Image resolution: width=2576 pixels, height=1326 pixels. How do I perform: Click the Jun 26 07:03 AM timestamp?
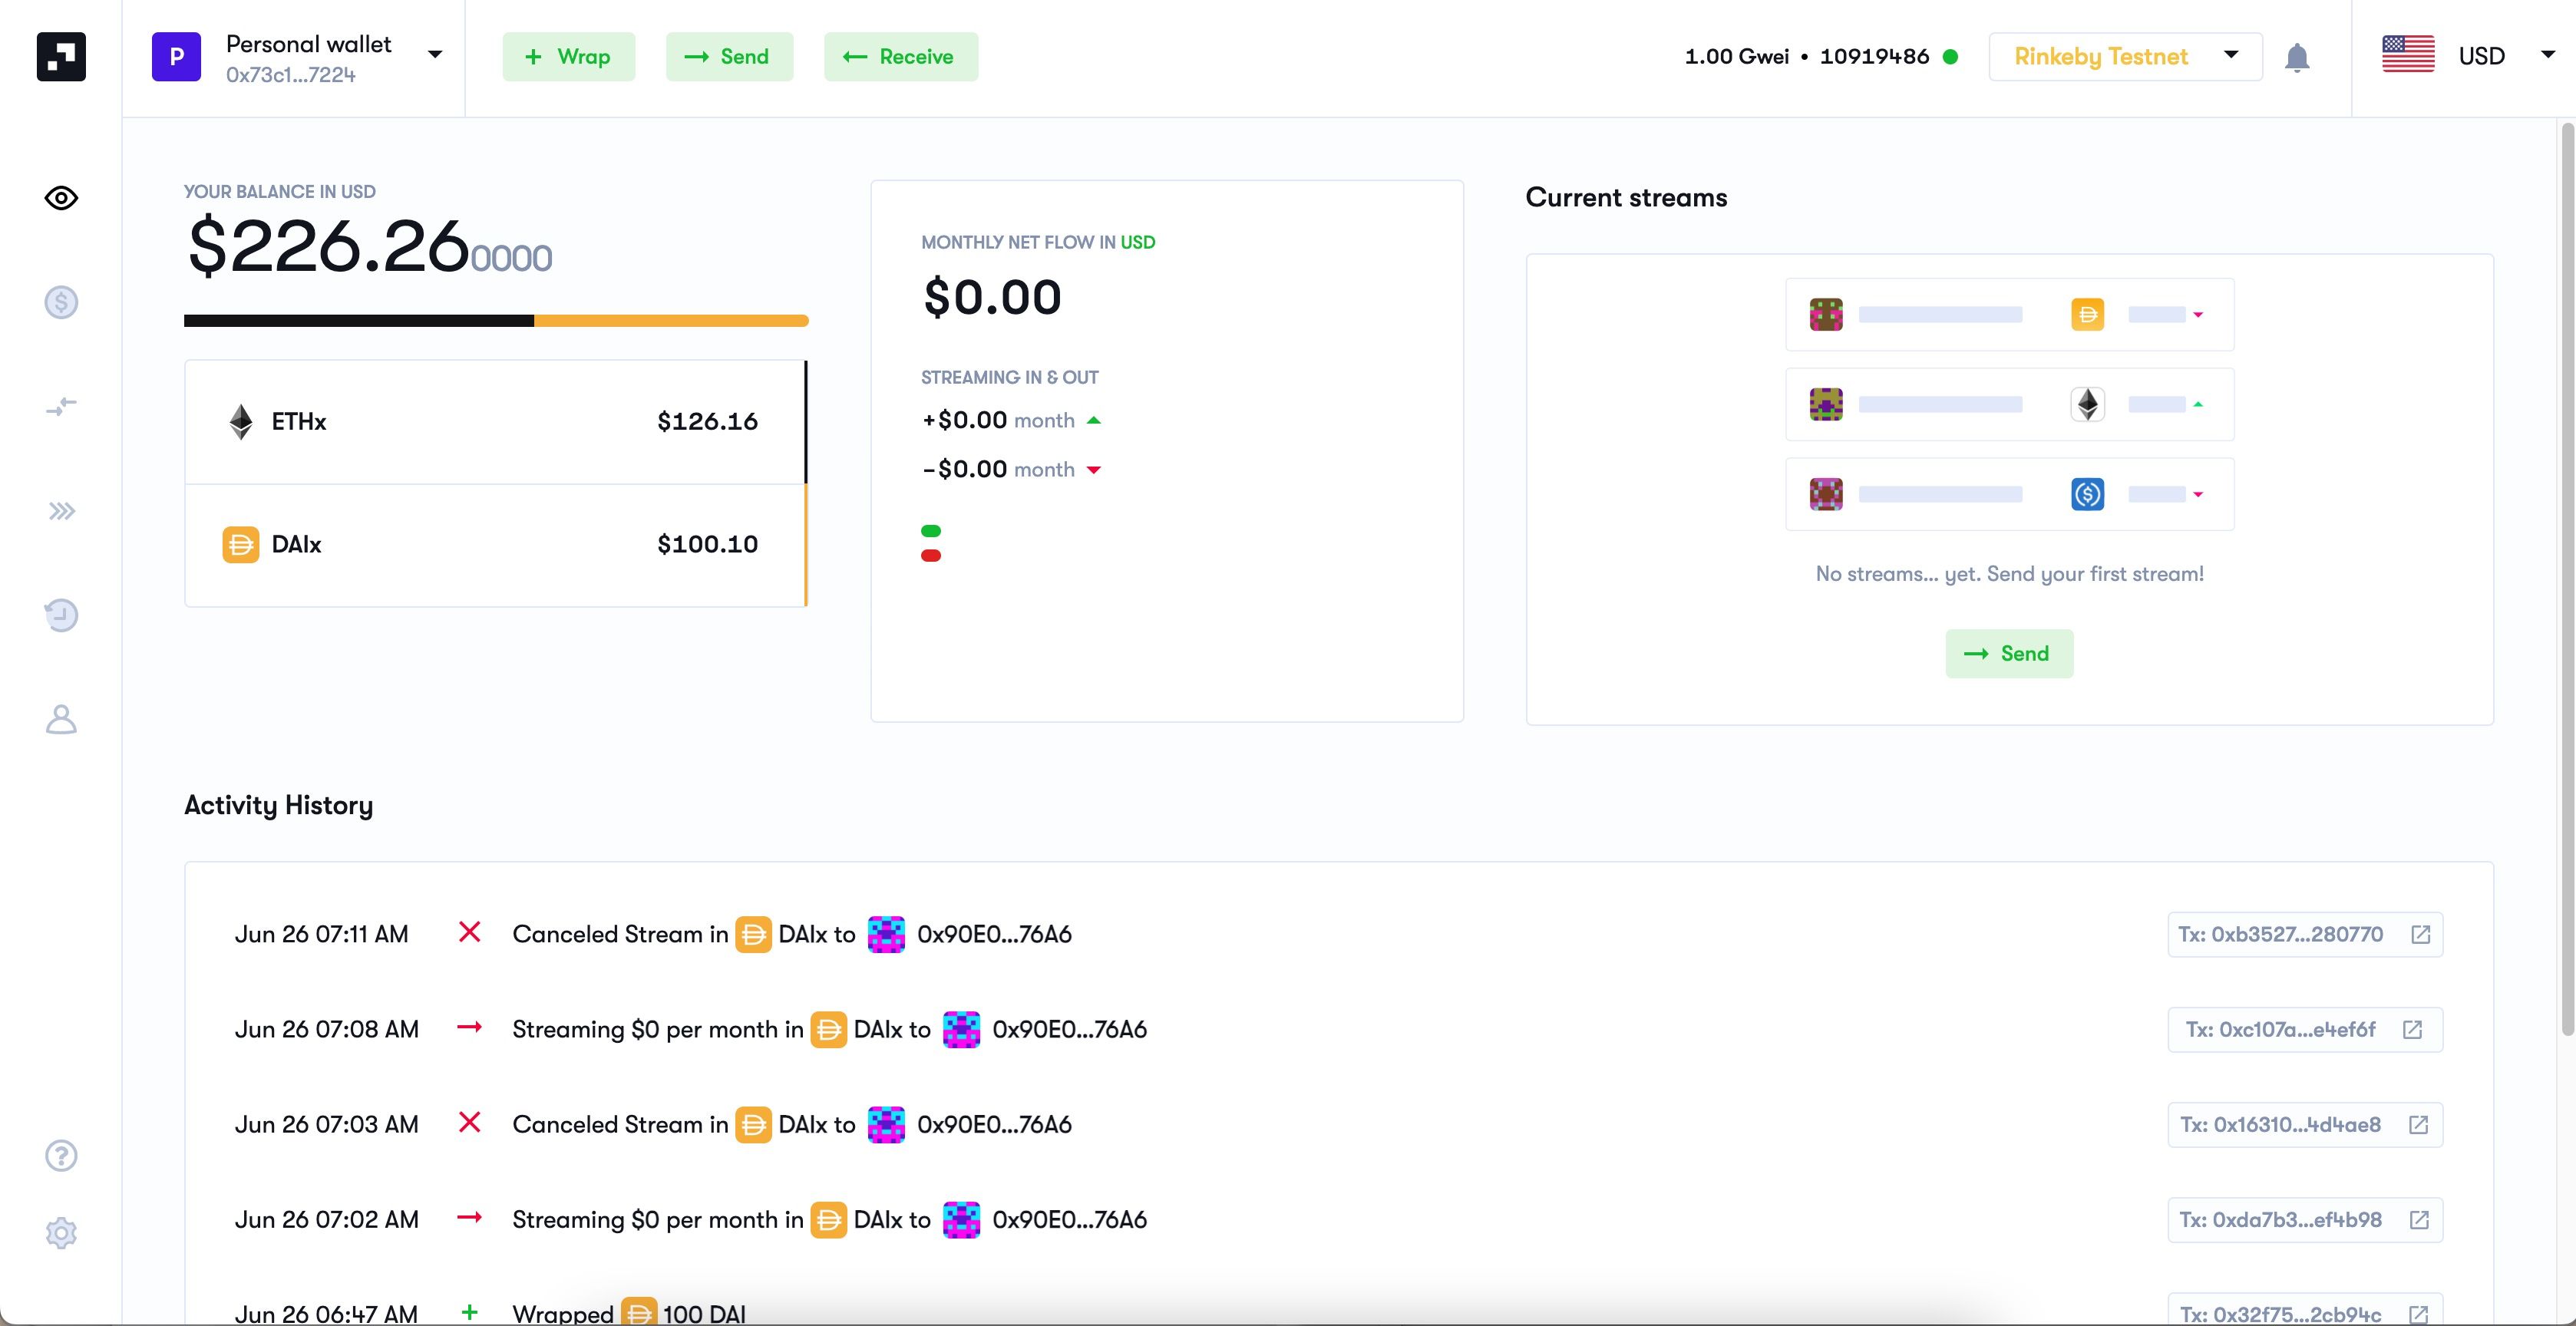click(x=326, y=1124)
